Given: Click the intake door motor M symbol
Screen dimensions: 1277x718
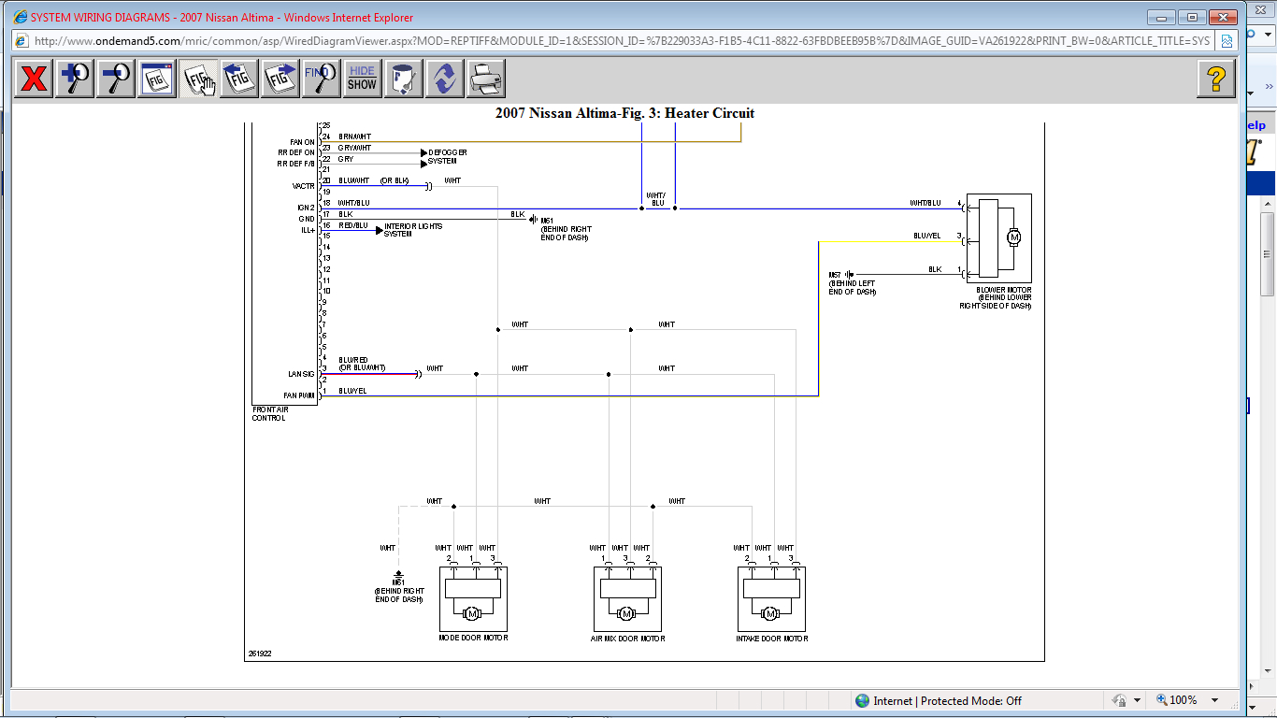Looking at the screenshot, I should [770, 613].
